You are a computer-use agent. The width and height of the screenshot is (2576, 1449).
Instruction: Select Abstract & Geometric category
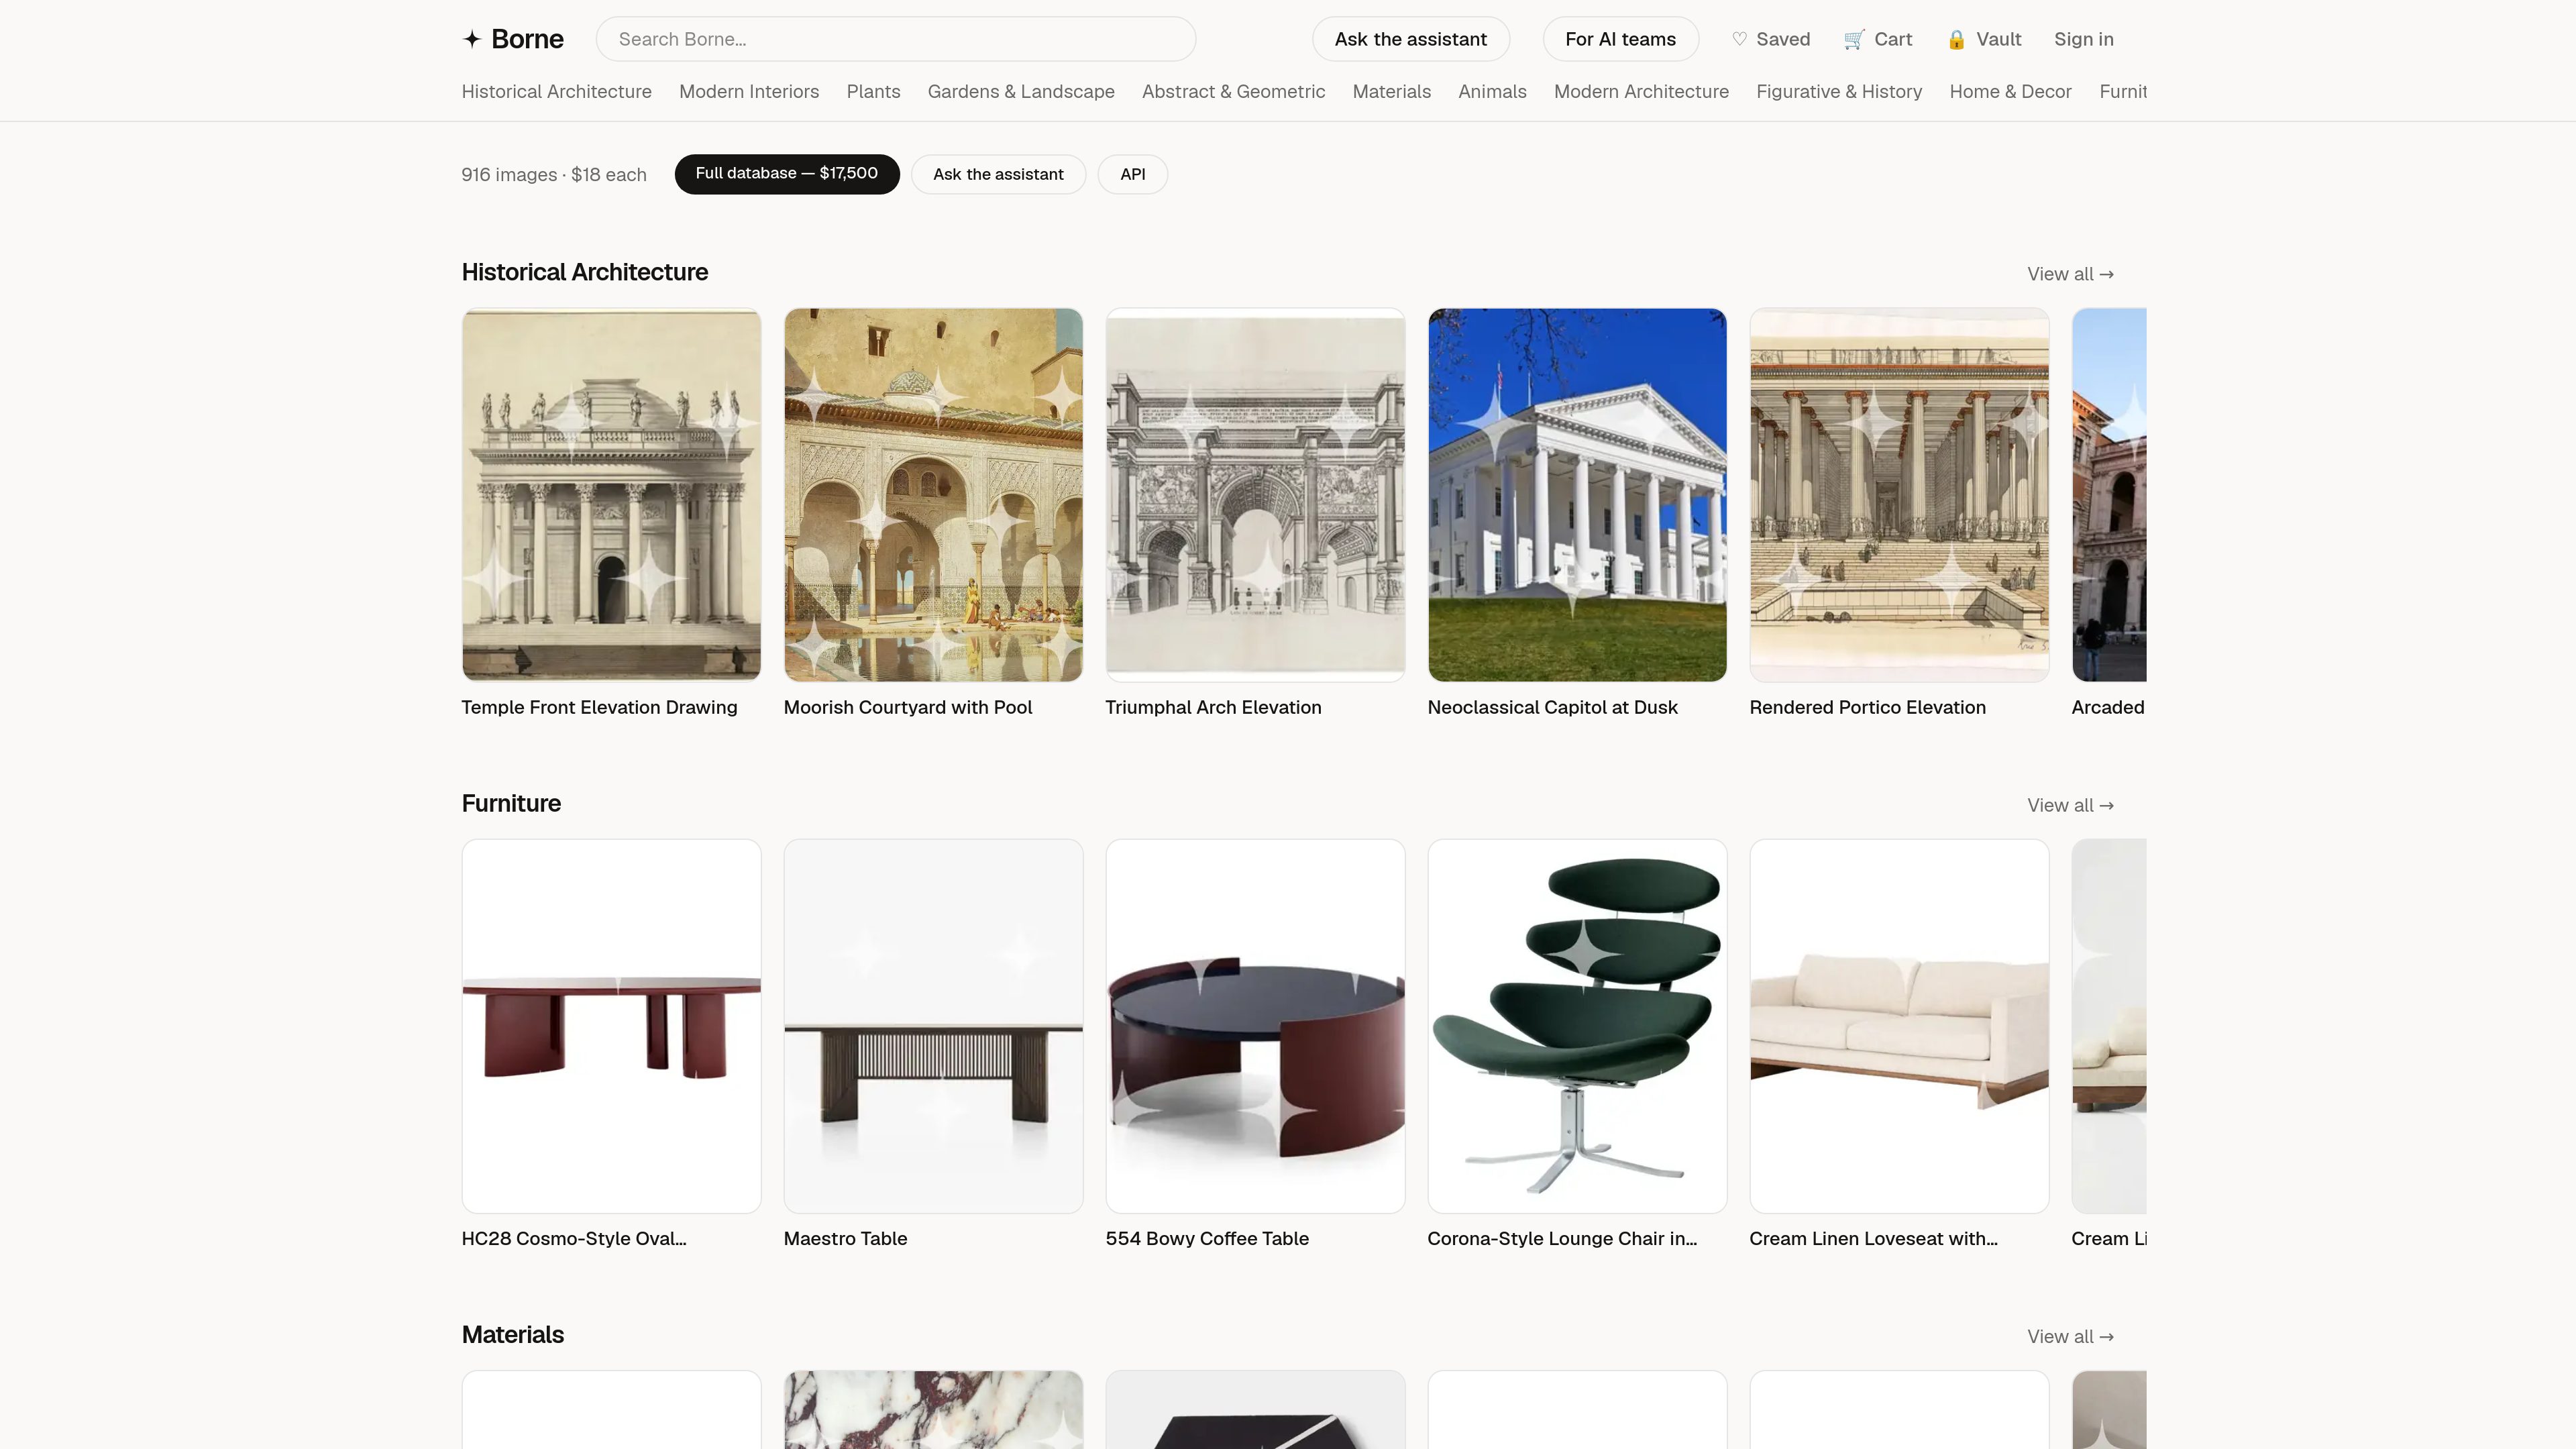point(1233,91)
